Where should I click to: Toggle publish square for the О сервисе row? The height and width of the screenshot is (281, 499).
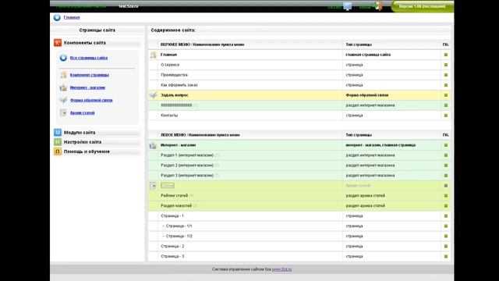point(446,65)
